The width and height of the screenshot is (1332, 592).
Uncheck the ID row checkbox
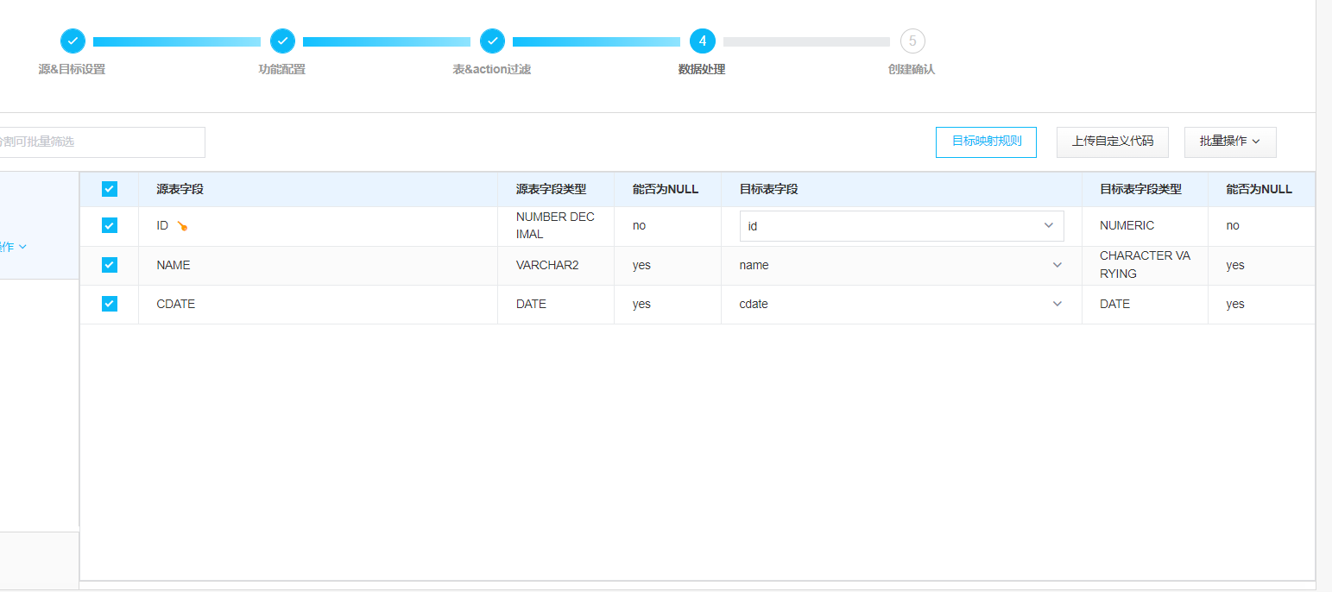[x=110, y=225]
